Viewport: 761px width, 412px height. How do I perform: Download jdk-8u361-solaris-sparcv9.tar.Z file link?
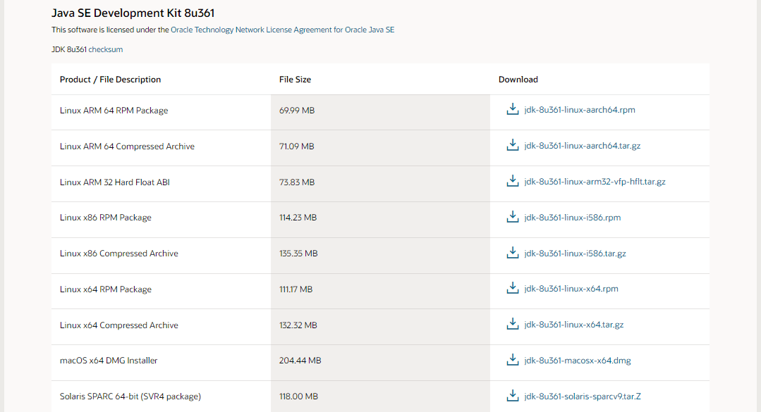(x=583, y=396)
